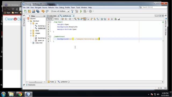Click the Debug Project toolbar icon
This screenshot has height=97, width=172.
[x=85, y=11]
